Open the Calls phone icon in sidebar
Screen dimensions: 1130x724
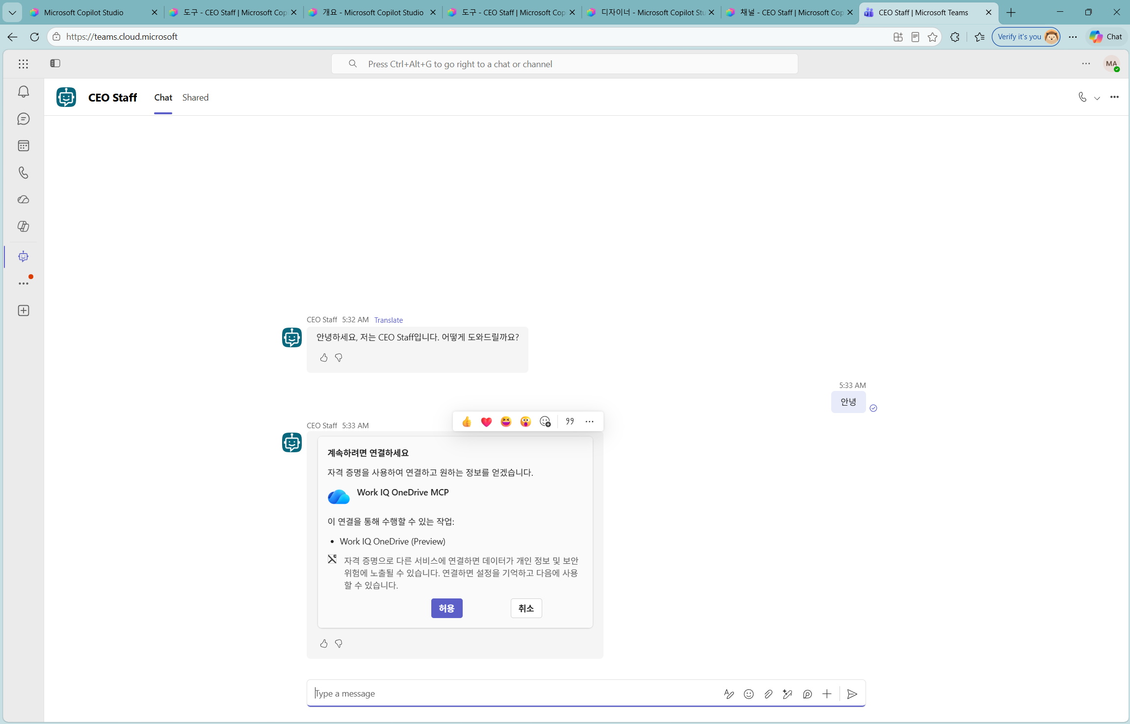(x=24, y=173)
